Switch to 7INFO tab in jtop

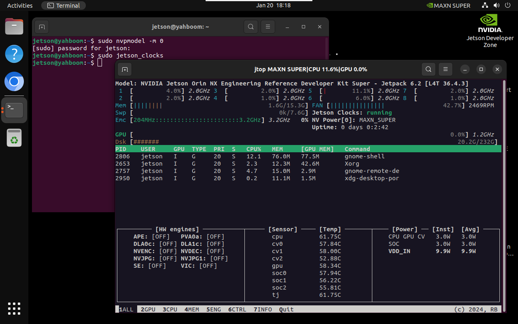pos(263,309)
